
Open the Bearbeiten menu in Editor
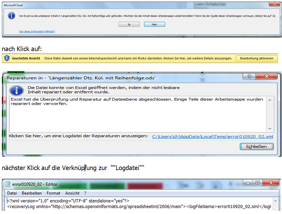[x=32, y=193]
